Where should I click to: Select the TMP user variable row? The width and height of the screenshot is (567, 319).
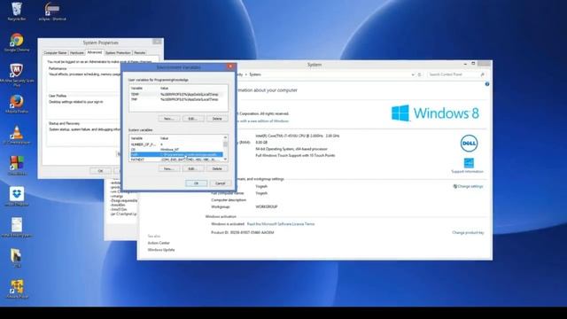click(x=178, y=99)
